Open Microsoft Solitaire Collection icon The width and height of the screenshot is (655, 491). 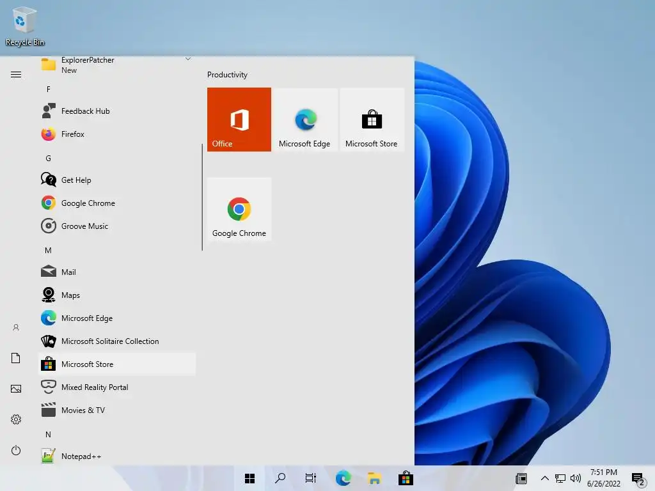click(x=49, y=341)
